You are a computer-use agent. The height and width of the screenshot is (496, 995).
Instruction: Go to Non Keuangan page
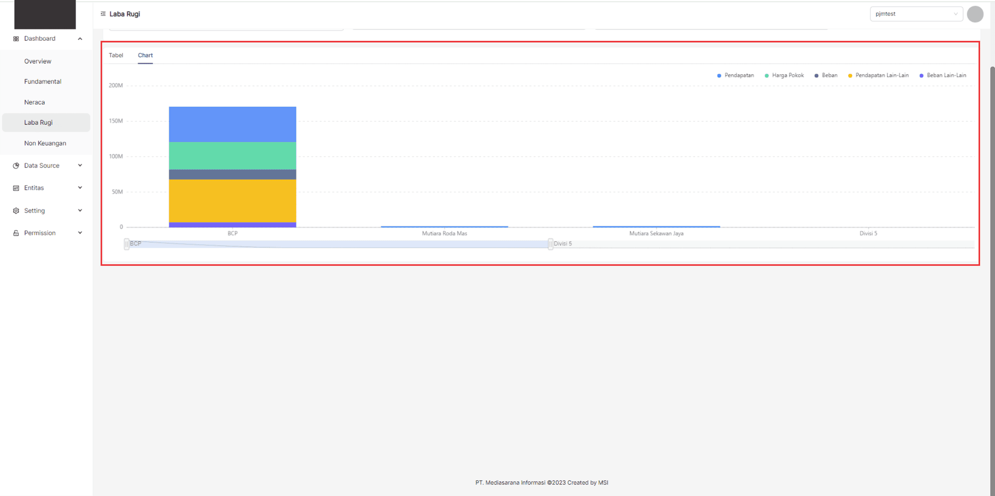(x=45, y=143)
